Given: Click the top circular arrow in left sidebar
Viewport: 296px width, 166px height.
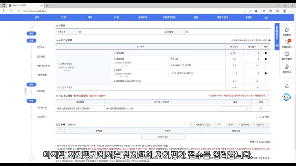Looking at the screenshot, I should pyautogui.click(x=31, y=25).
